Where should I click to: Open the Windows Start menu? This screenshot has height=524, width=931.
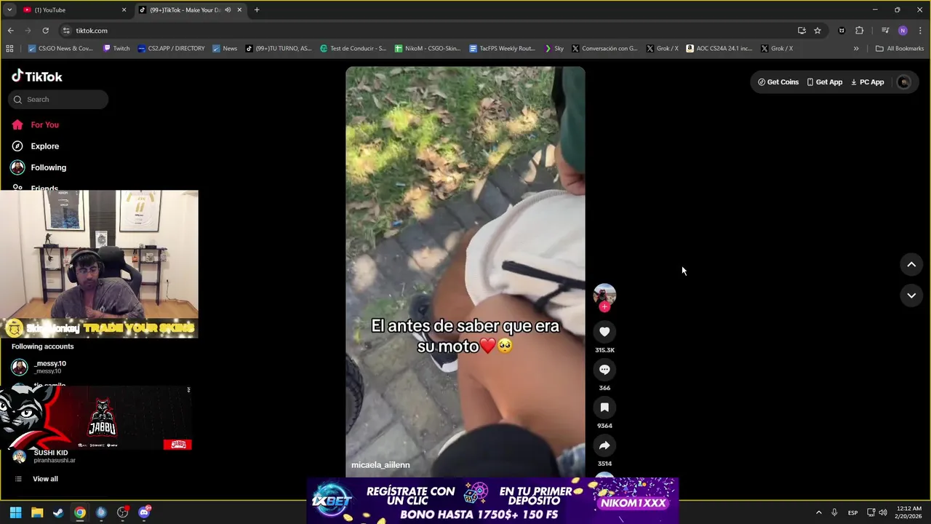(x=15, y=512)
